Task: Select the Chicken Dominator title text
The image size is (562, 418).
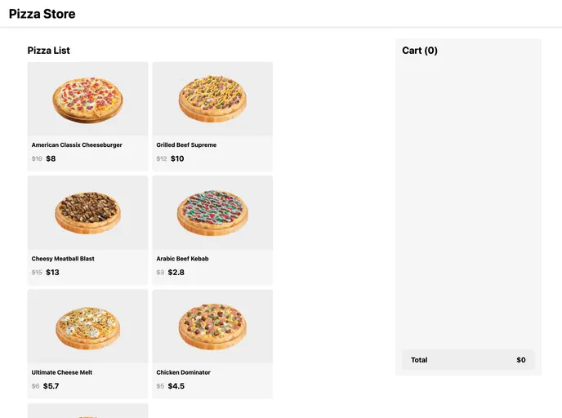Action: tap(183, 372)
